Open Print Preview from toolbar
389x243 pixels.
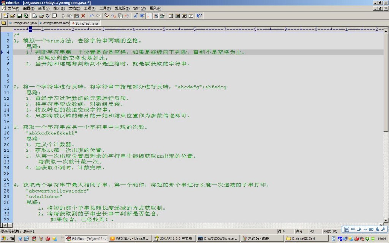click(35, 16)
